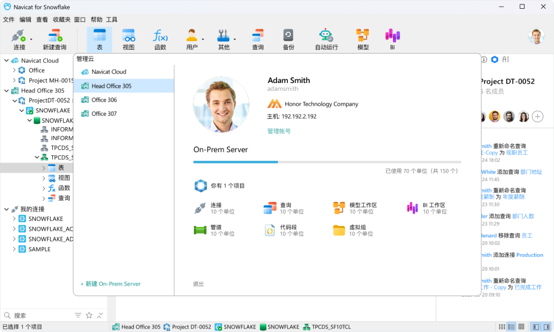Viewport: 554px width, 332px height.
Task: Expand the 视图 tree node
Action: coord(44,178)
